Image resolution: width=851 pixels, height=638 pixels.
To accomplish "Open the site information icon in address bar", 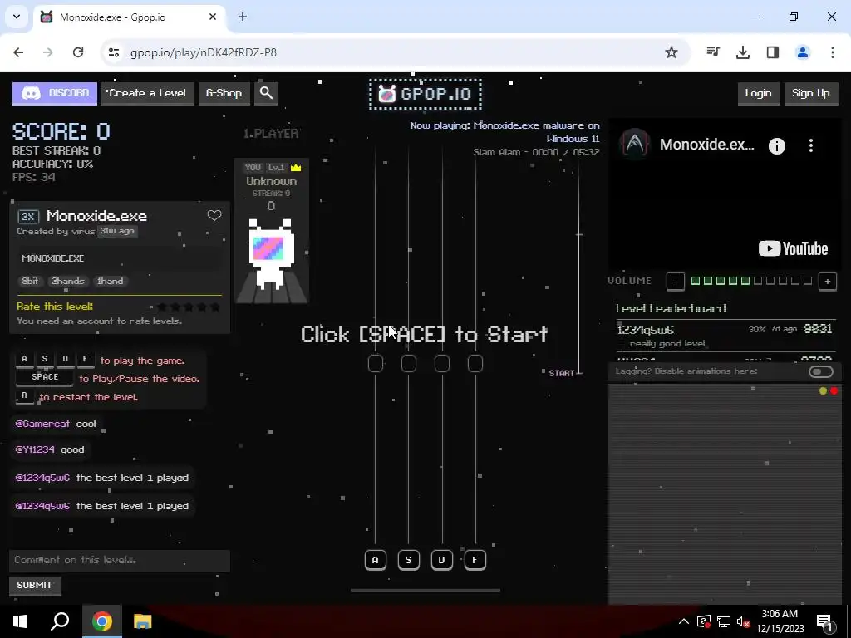I will click(113, 52).
